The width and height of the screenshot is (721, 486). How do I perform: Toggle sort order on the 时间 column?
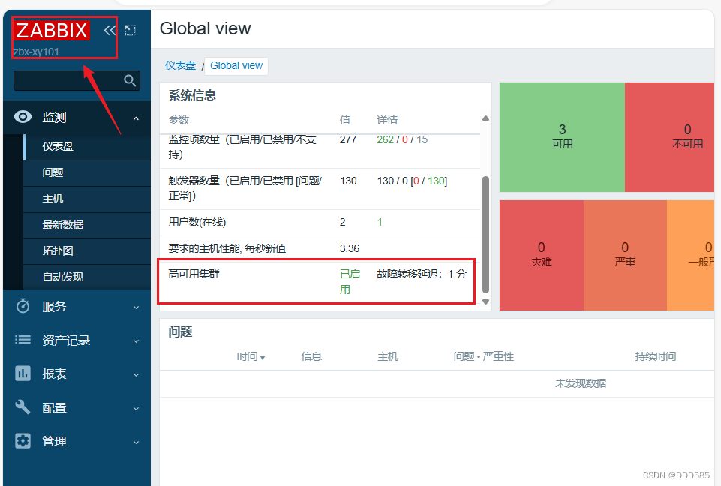251,355
